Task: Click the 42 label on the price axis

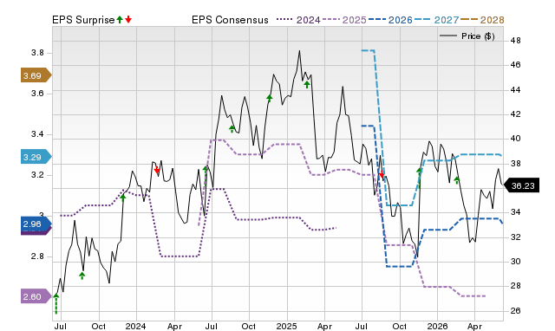Action: point(516,114)
